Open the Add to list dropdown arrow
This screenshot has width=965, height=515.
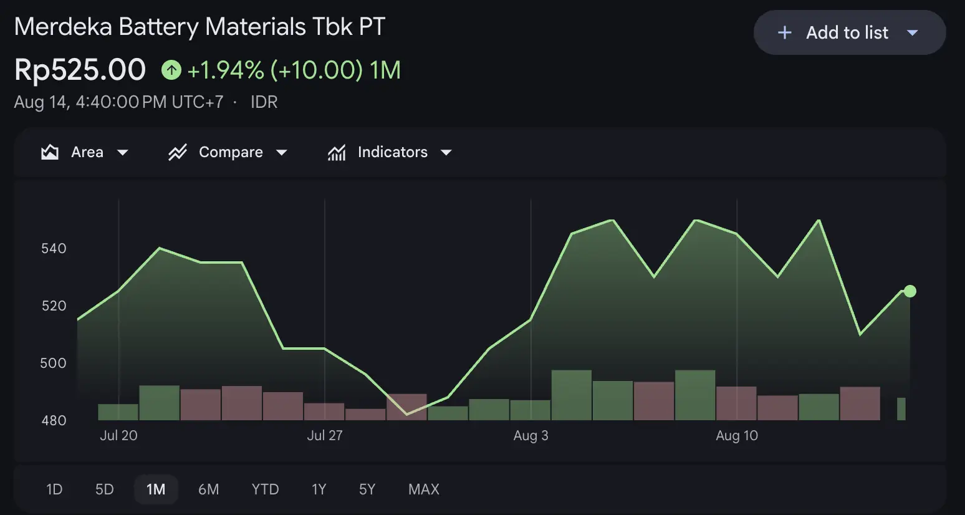[912, 32]
